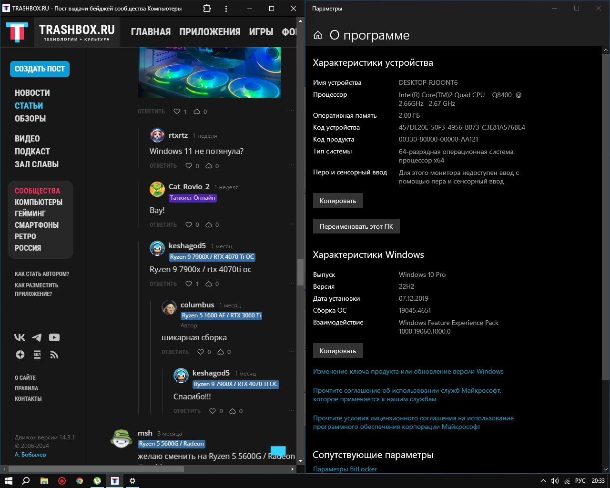Show hidden tray icons chevron
The width and height of the screenshot is (610, 488).
543,481
